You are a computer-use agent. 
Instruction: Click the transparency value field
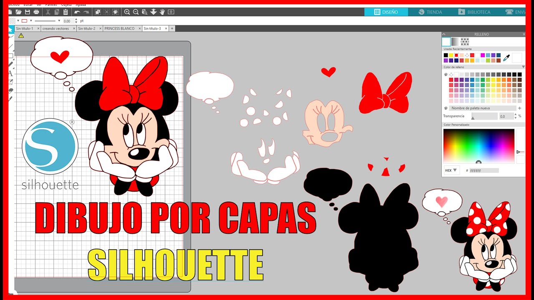(x=506, y=116)
